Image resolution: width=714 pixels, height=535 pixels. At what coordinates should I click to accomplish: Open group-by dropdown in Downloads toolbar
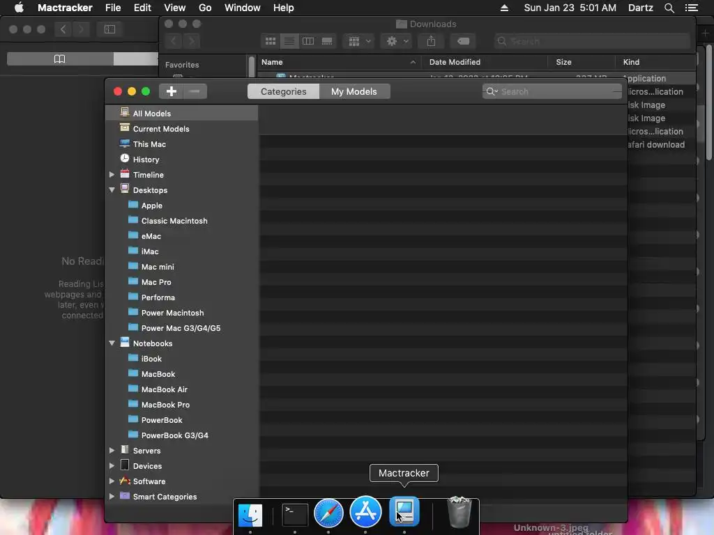tap(359, 41)
